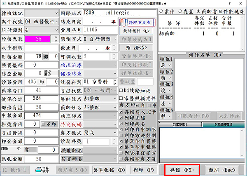This screenshot has width=247, height=176.
Task: Open the calendar icon in 結束日期
Action: (113, 22)
